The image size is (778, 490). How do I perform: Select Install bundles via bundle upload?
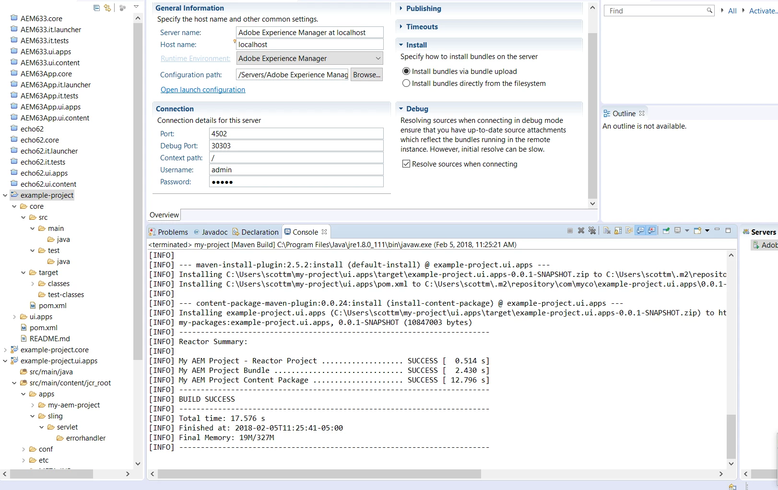[406, 71]
